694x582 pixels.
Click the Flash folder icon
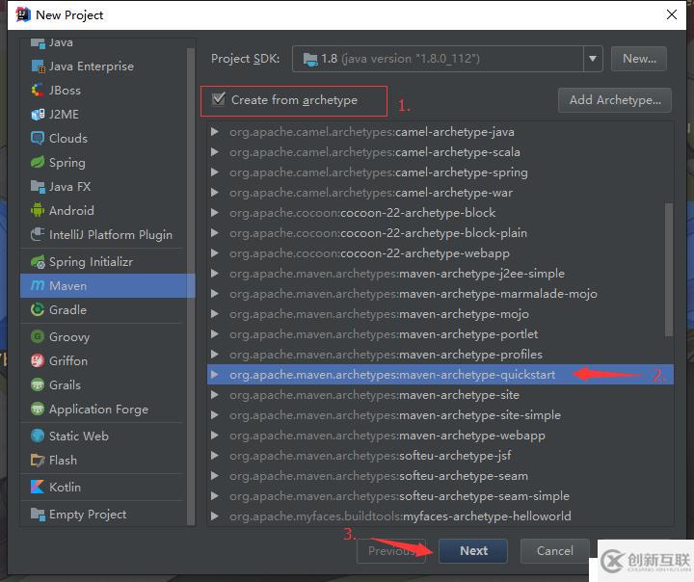[38, 461]
